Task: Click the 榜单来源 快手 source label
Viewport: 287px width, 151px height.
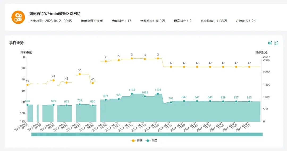Action: click(92, 21)
